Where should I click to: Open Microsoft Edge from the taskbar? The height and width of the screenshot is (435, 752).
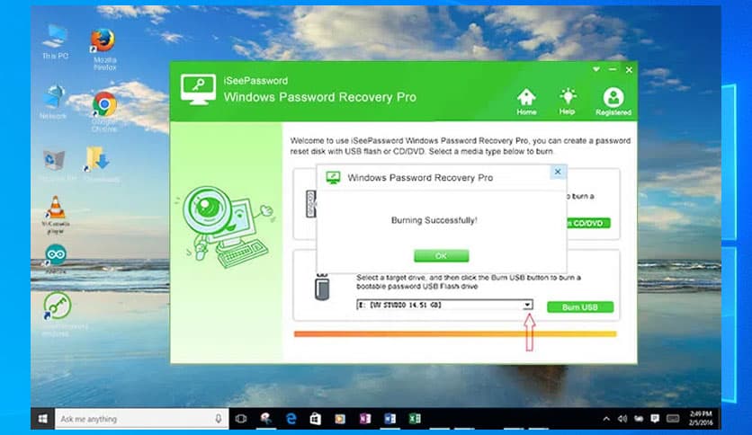[x=291, y=419]
